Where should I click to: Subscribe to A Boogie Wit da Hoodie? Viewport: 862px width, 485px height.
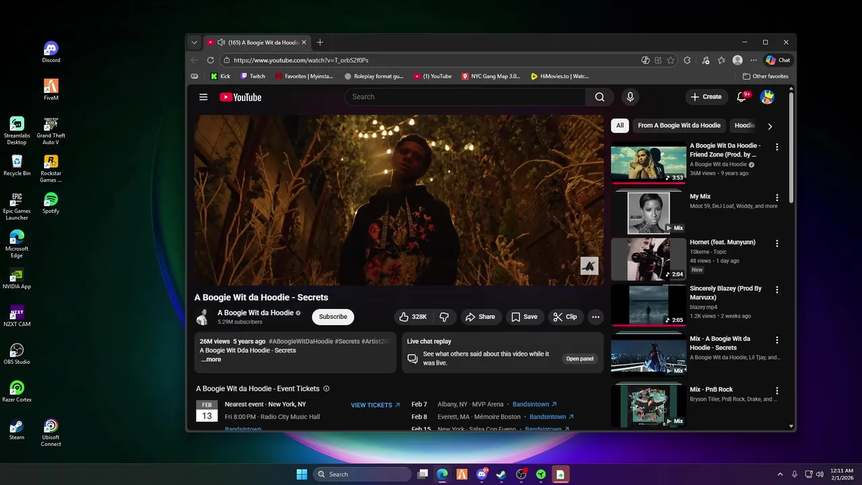point(333,317)
